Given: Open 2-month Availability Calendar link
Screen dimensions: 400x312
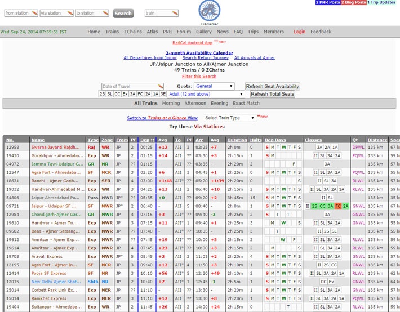Looking at the screenshot, I should click(x=199, y=53).
